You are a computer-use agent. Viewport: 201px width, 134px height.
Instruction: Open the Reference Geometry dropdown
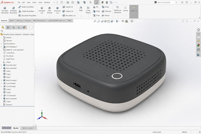pyautogui.click(x=118, y=16)
